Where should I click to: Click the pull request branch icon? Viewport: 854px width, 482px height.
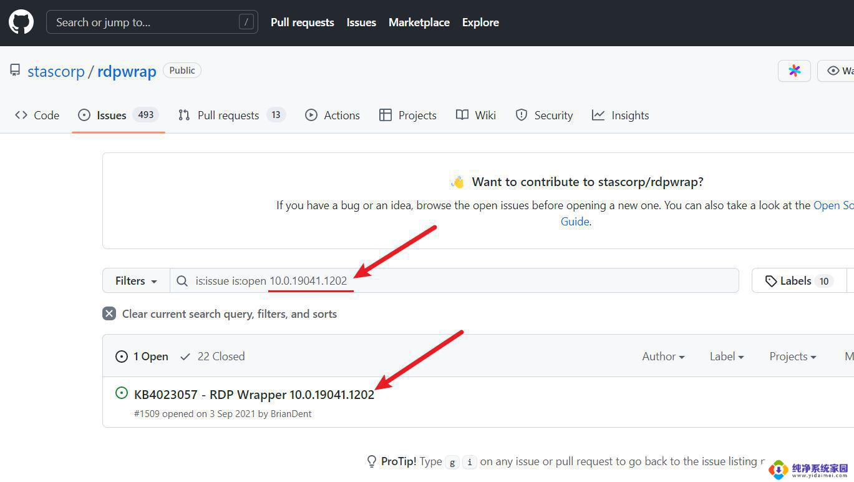click(x=184, y=115)
